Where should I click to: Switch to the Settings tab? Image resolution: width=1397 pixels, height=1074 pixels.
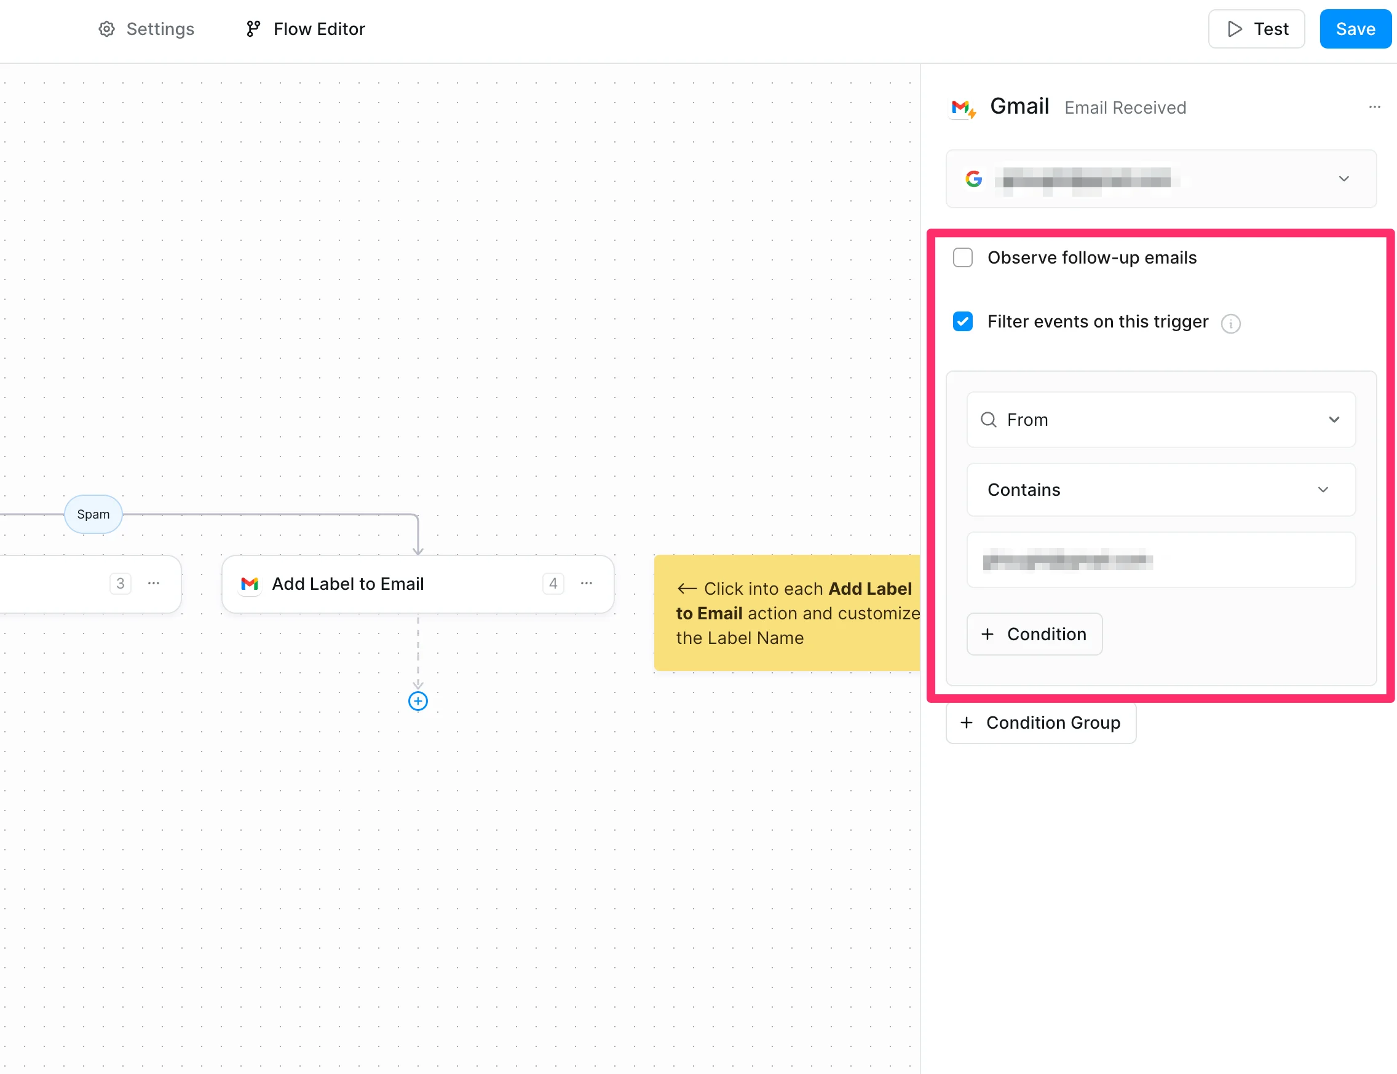pos(146,29)
